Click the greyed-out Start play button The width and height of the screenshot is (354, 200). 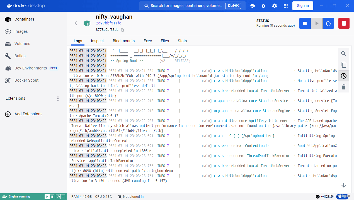[x=317, y=23]
